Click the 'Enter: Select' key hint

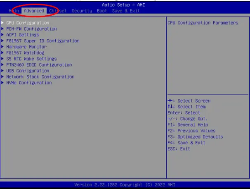click(x=184, y=113)
